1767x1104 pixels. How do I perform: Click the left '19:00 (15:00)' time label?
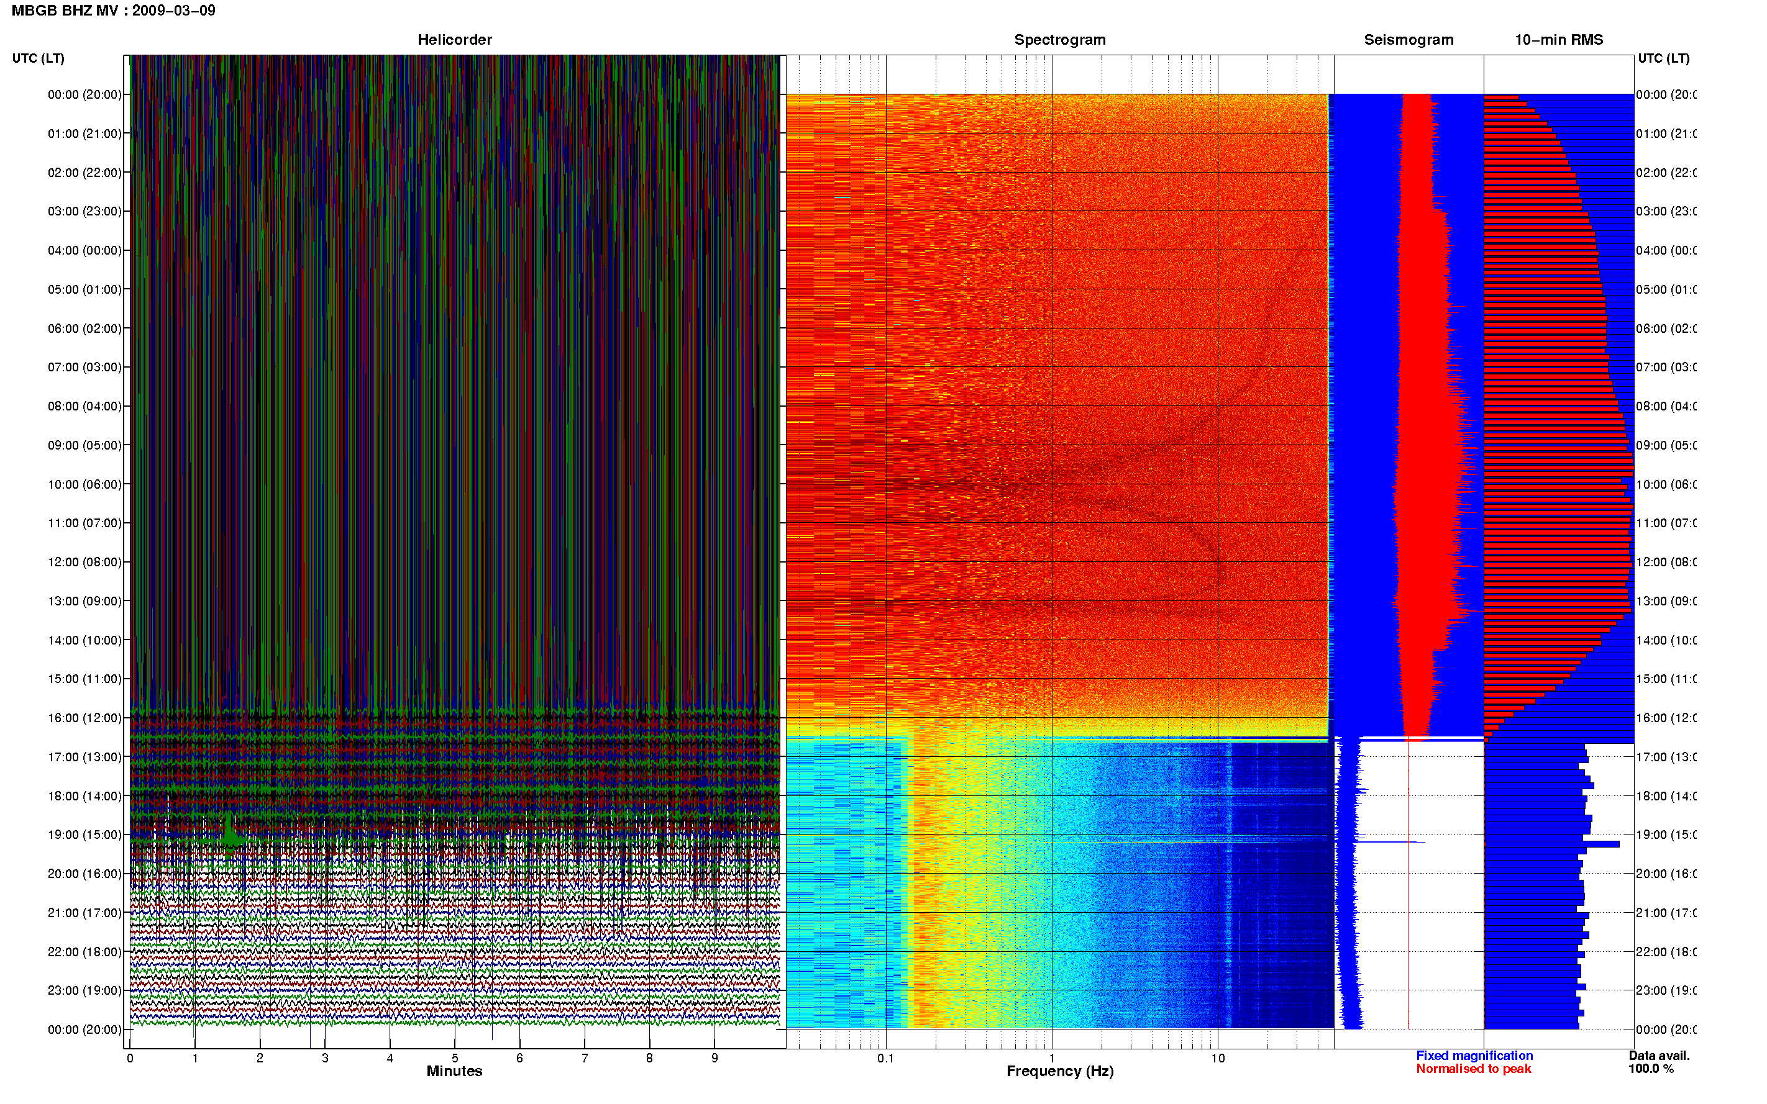pyautogui.click(x=84, y=835)
